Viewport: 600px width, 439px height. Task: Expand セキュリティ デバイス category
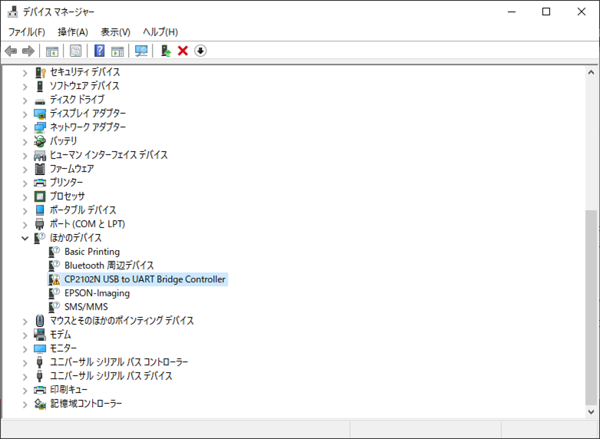tap(25, 73)
